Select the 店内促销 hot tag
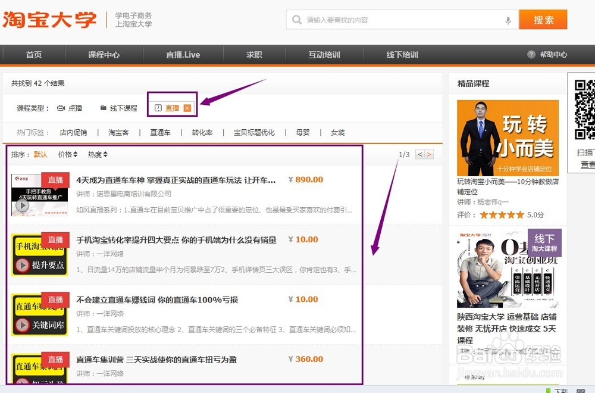This screenshot has height=393, width=595. pos(73,133)
